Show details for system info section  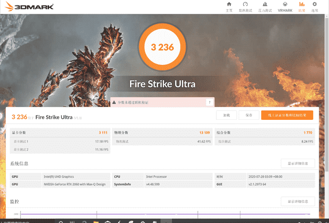[298, 164]
